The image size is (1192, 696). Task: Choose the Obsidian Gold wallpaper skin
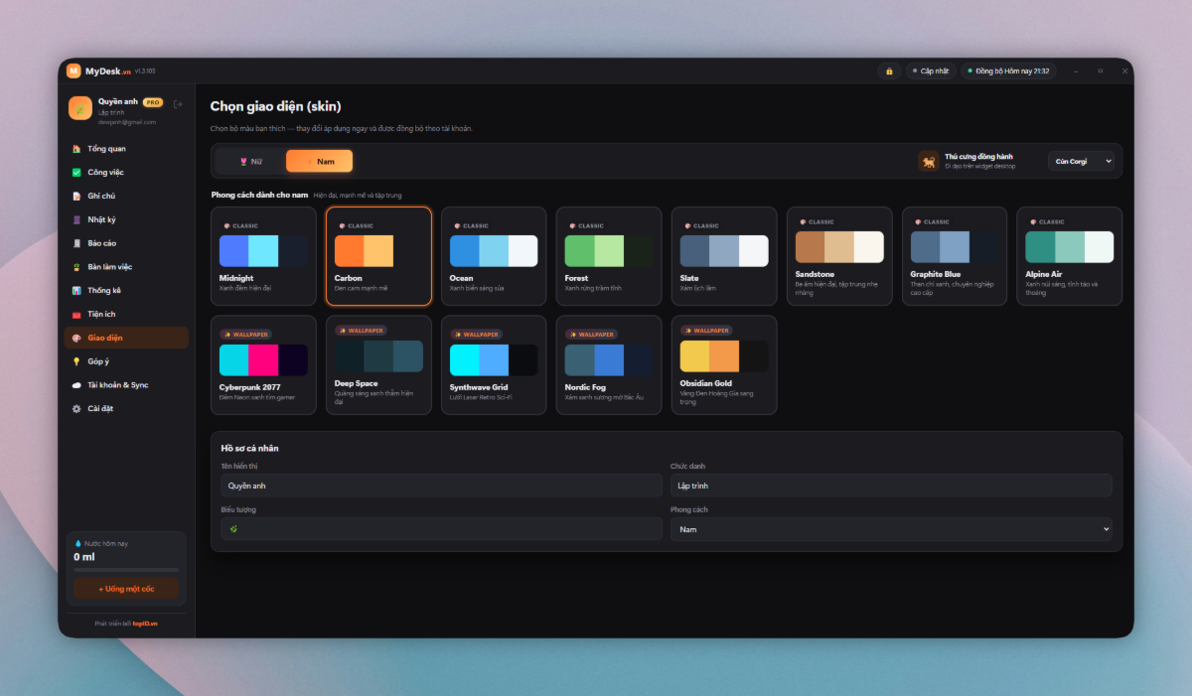(x=724, y=364)
